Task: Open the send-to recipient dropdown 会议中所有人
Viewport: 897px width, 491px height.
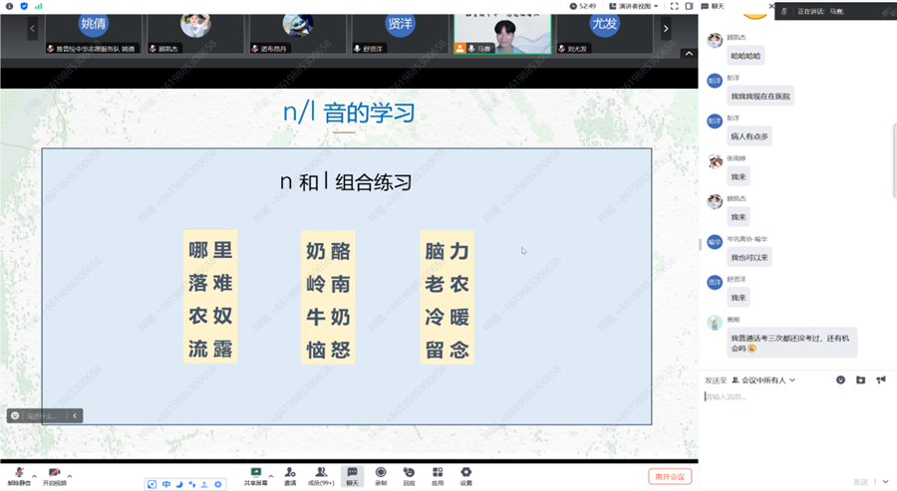Action: [763, 380]
